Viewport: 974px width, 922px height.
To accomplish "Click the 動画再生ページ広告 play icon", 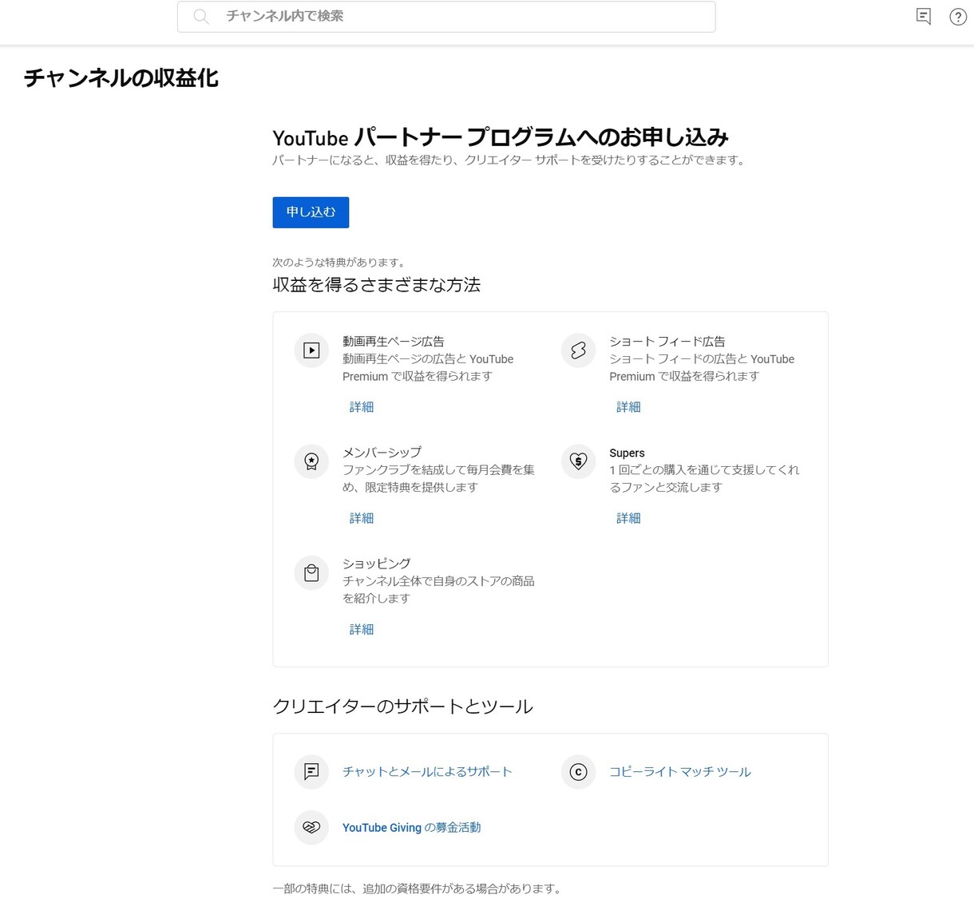I will (311, 350).
